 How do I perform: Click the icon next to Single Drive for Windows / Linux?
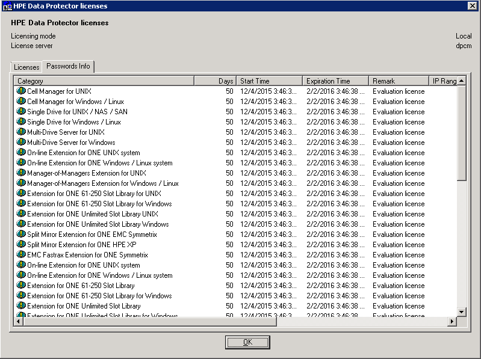pyautogui.click(x=21, y=121)
